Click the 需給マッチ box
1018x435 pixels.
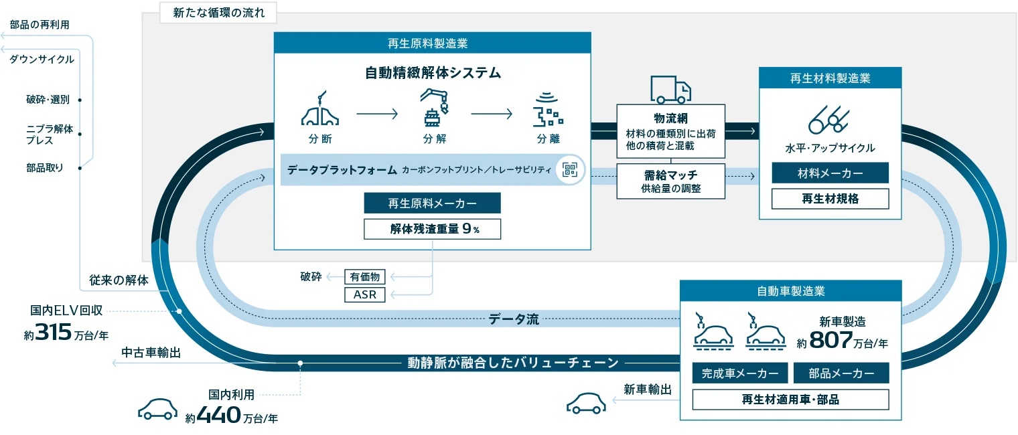[670, 181]
